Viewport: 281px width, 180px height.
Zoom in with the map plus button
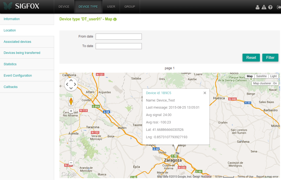click(71, 111)
